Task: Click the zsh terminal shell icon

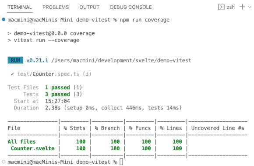Action: pyautogui.click(x=221, y=7)
